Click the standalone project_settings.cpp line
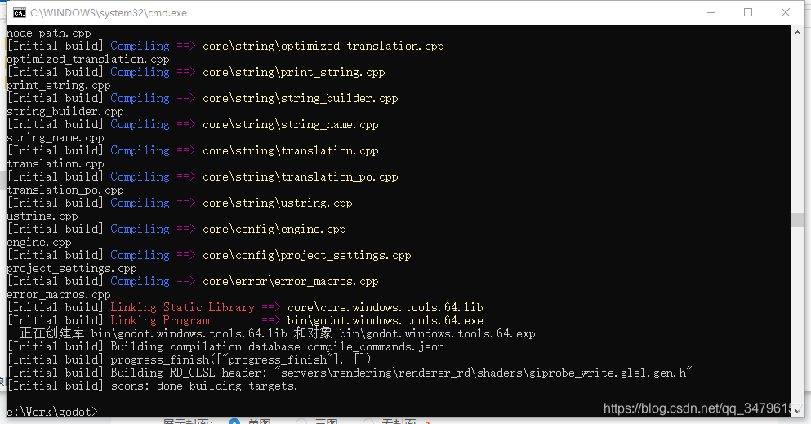The height and width of the screenshot is (424, 811). point(71,268)
